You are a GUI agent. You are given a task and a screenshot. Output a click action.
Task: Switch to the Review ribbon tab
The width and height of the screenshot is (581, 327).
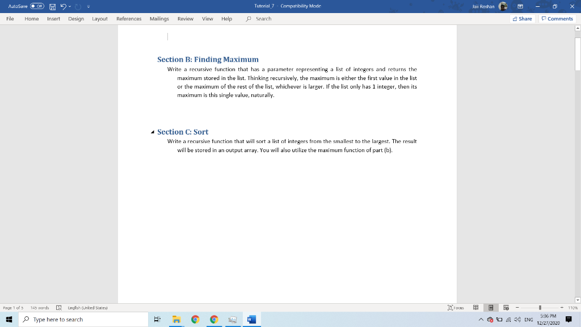185,18
